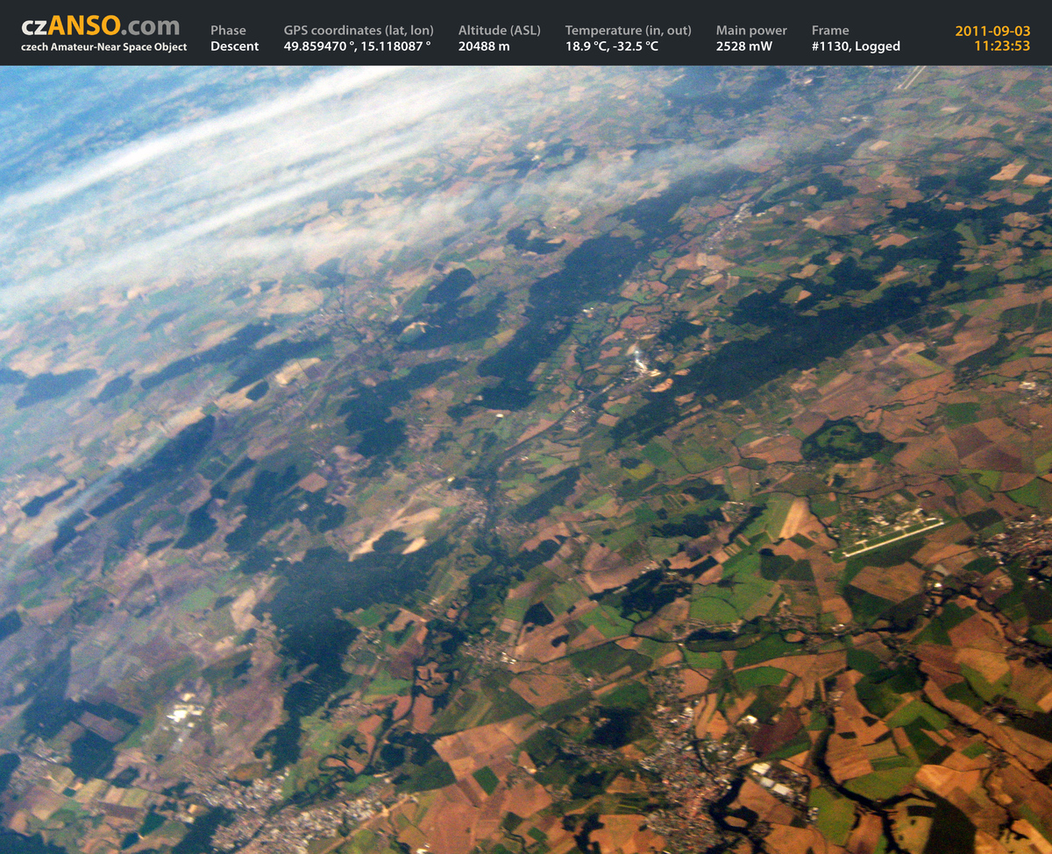Click the 'Temperature (in, out)' label
Viewport: 1052px width, 854px height.
pos(629,30)
